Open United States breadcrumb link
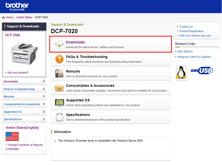 click(x=24, y=17)
